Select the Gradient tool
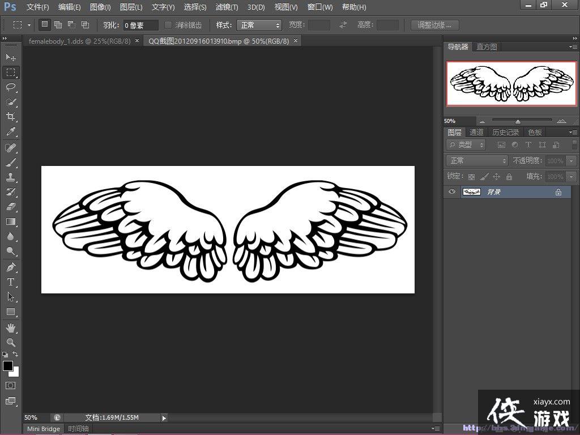 coord(11,221)
